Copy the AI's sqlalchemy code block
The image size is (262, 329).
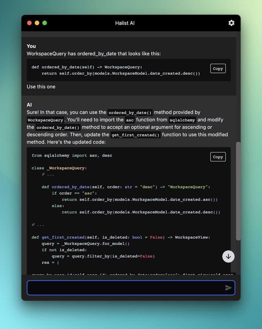[x=218, y=157]
